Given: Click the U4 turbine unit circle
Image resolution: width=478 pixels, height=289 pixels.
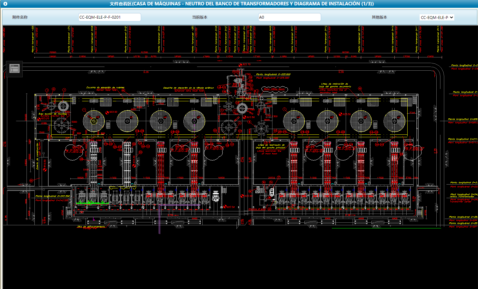Looking at the screenshot, I should tap(194, 121).
